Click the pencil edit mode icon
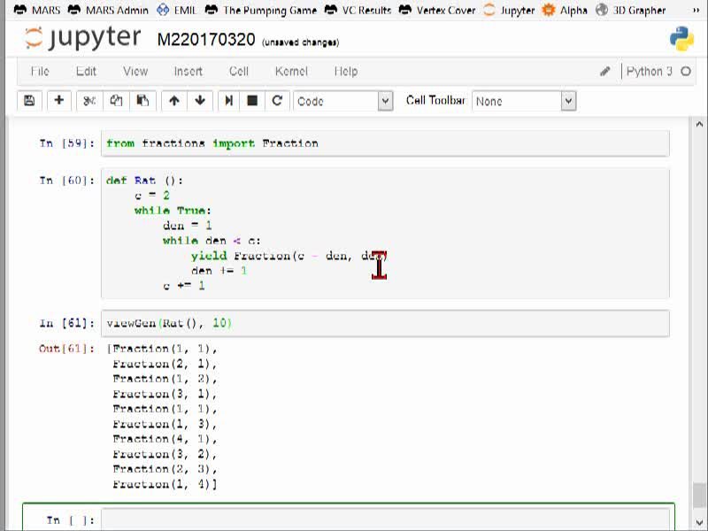708x531 pixels. click(x=605, y=72)
